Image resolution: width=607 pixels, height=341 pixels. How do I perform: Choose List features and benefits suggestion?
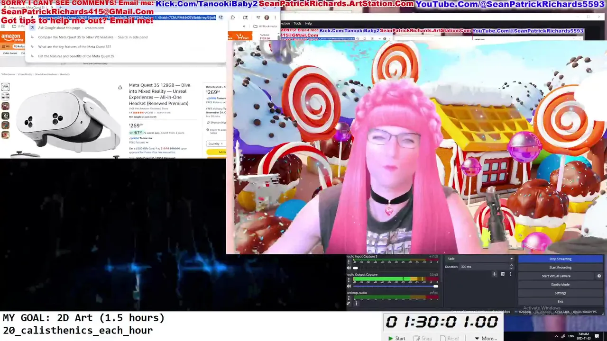(126, 56)
